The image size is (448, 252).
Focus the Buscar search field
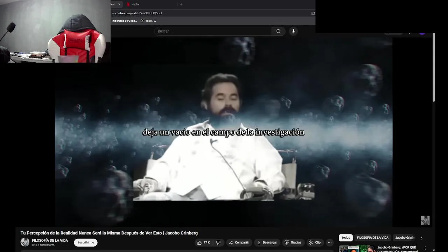click(213, 31)
